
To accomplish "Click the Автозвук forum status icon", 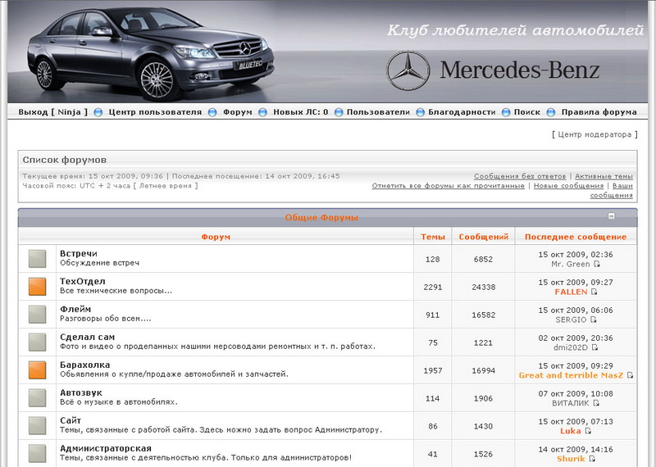I will pos(37,398).
